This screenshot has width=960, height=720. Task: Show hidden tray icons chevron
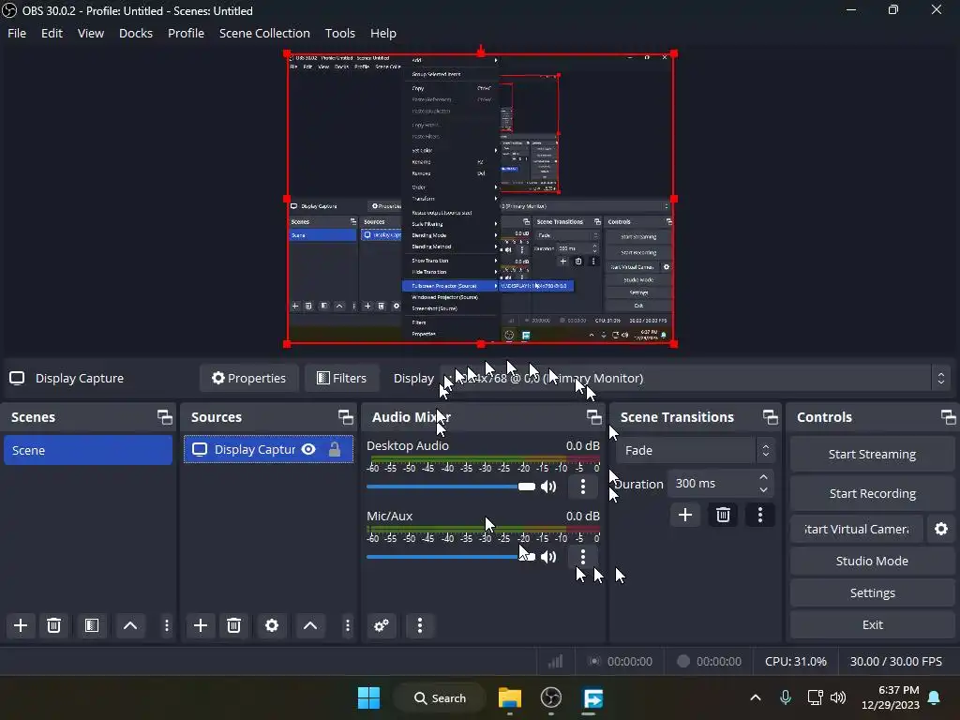pyautogui.click(x=756, y=697)
